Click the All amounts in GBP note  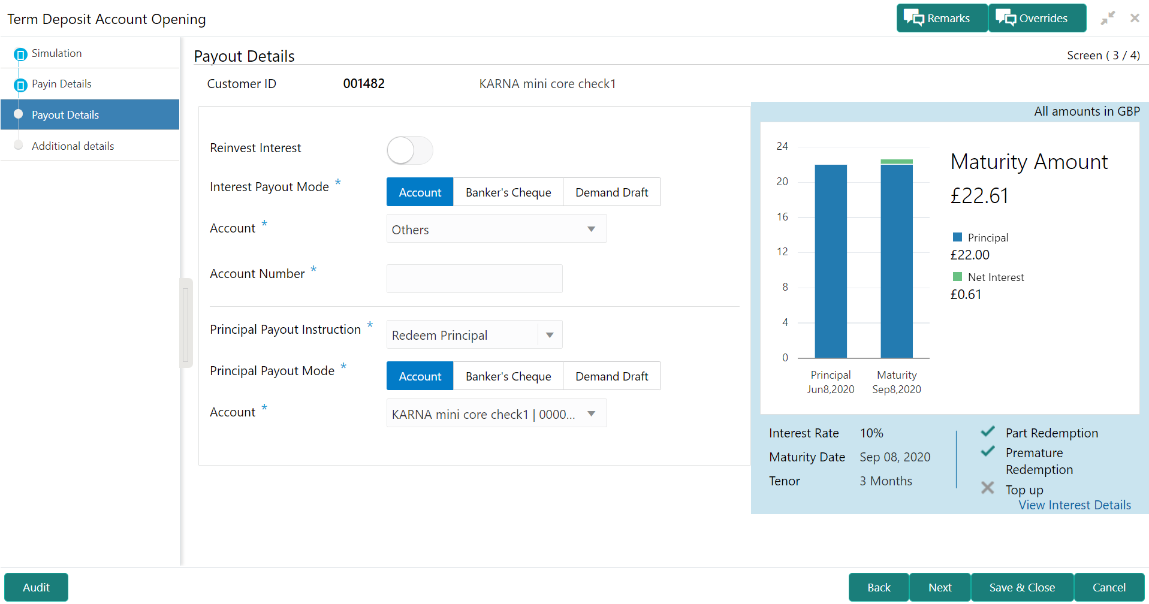1087,111
